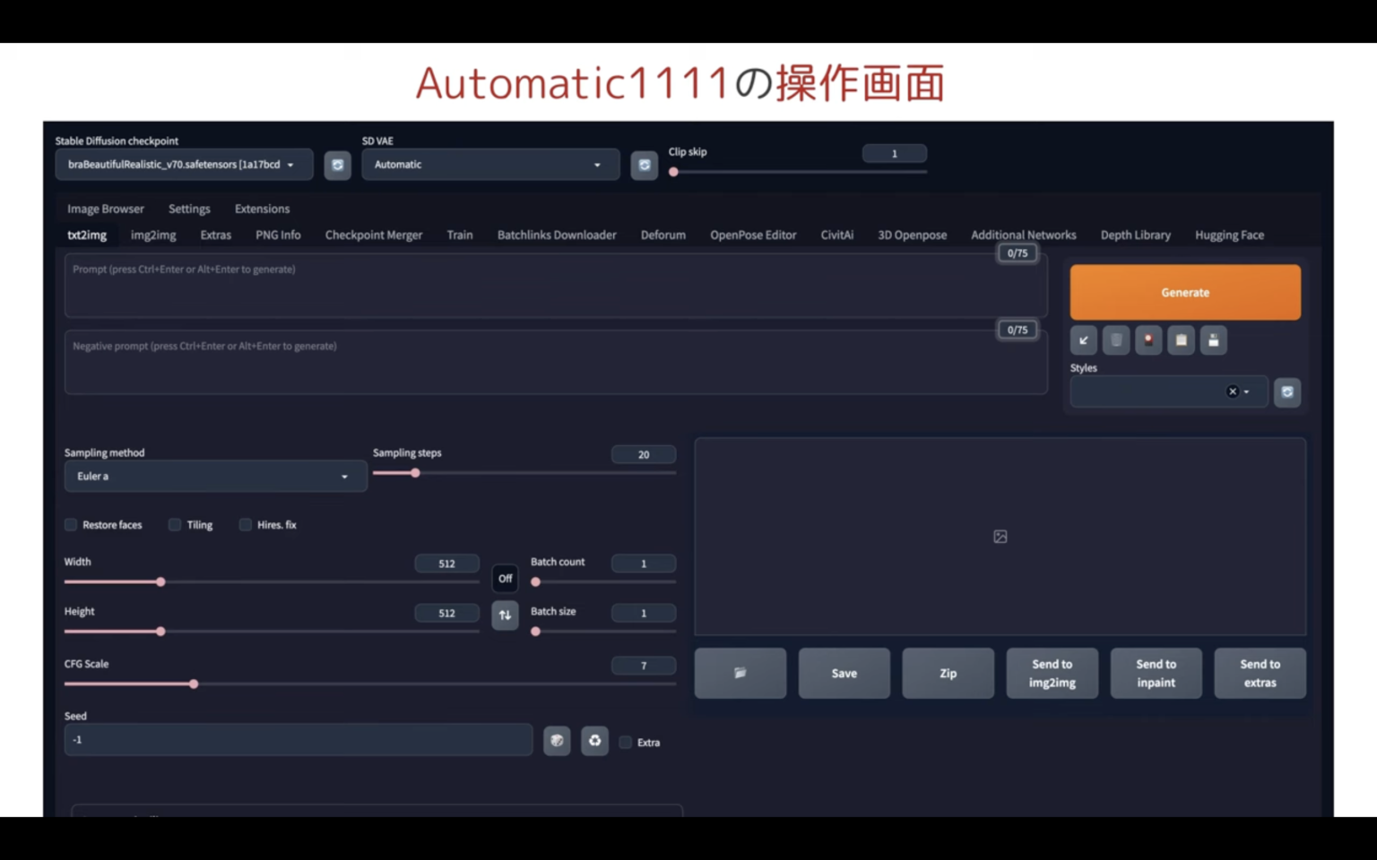
Task: Click the refresh checkpoint list icon
Action: [x=338, y=165]
